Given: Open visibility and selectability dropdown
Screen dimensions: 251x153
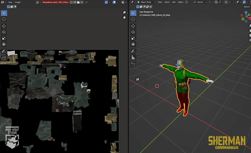Looking at the screenshot, I should (239, 2).
